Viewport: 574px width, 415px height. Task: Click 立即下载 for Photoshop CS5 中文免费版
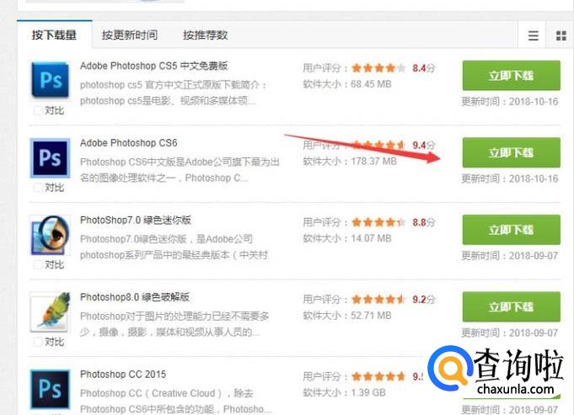[511, 75]
